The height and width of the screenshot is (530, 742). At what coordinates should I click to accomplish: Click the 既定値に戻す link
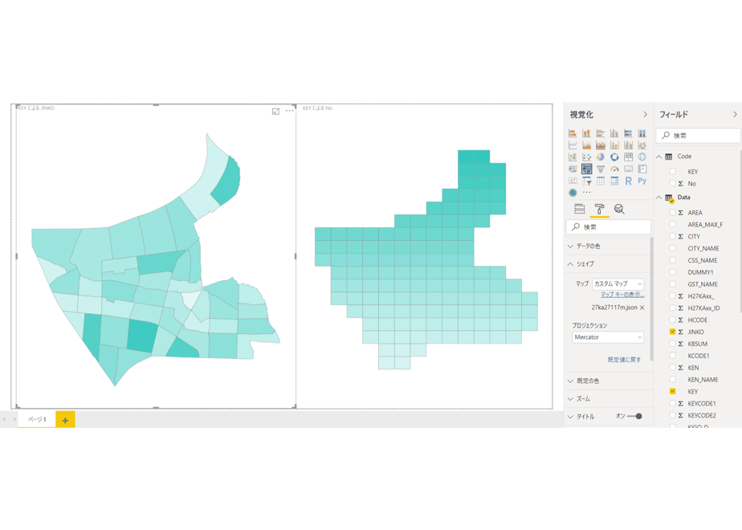click(624, 360)
